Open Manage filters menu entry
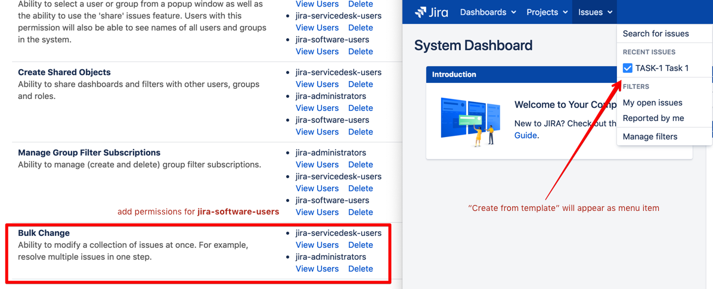 pos(650,136)
